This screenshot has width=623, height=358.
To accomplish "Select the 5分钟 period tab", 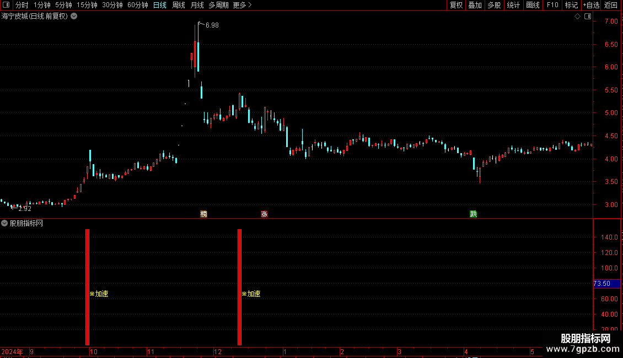I will point(63,5).
